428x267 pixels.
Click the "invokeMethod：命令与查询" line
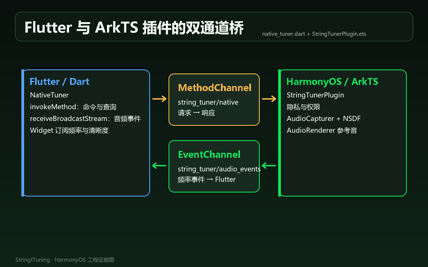click(x=73, y=107)
